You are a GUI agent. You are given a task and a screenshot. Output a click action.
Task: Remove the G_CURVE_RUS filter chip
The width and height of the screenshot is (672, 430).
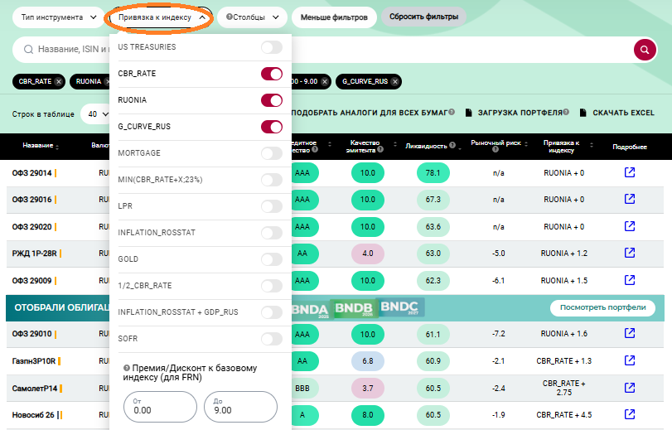click(x=395, y=81)
